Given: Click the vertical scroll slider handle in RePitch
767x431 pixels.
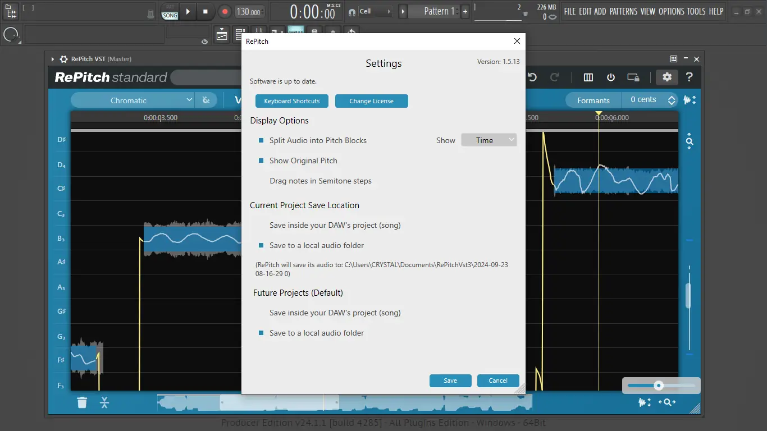Looking at the screenshot, I should pyautogui.click(x=689, y=296).
